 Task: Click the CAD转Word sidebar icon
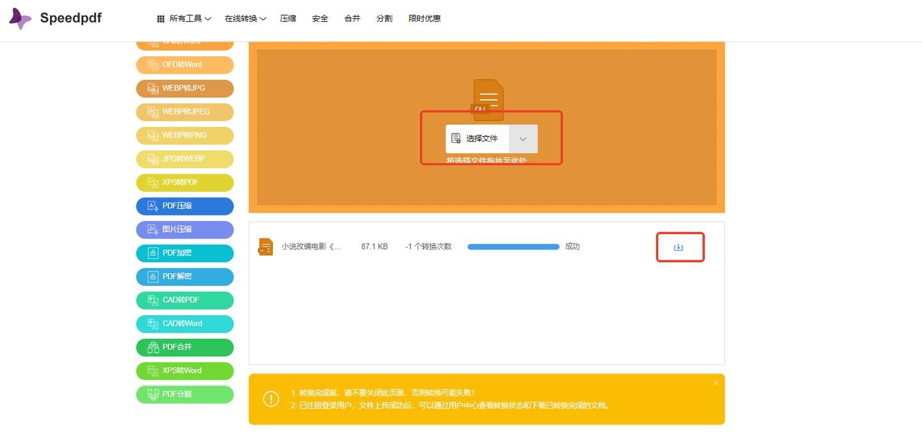[x=153, y=324]
